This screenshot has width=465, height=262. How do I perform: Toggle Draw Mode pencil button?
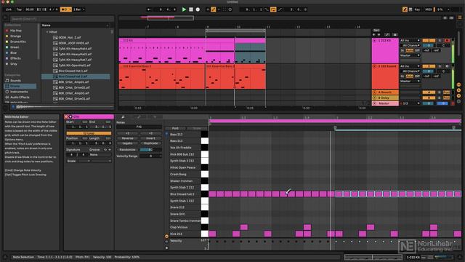(x=405, y=9)
